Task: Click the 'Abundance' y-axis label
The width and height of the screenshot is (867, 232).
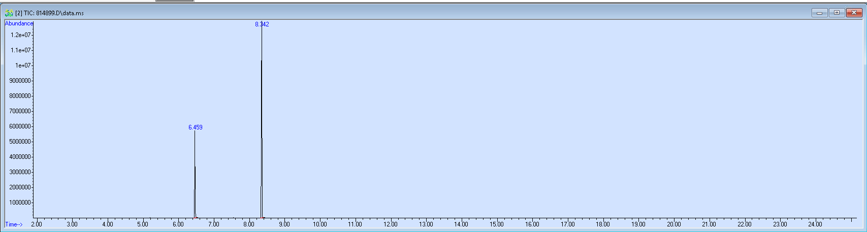Action: coord(19,23)
